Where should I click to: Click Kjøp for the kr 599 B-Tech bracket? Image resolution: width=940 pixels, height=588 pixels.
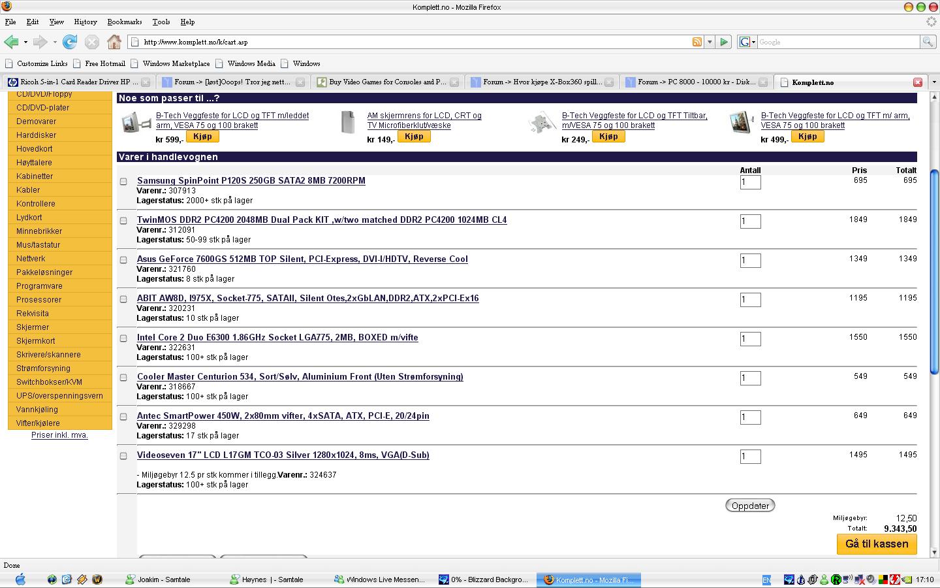pyautogui.click(x=202, y=137)
